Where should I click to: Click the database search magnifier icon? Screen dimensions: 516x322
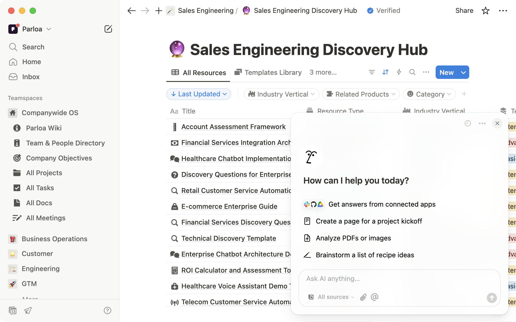412,72
